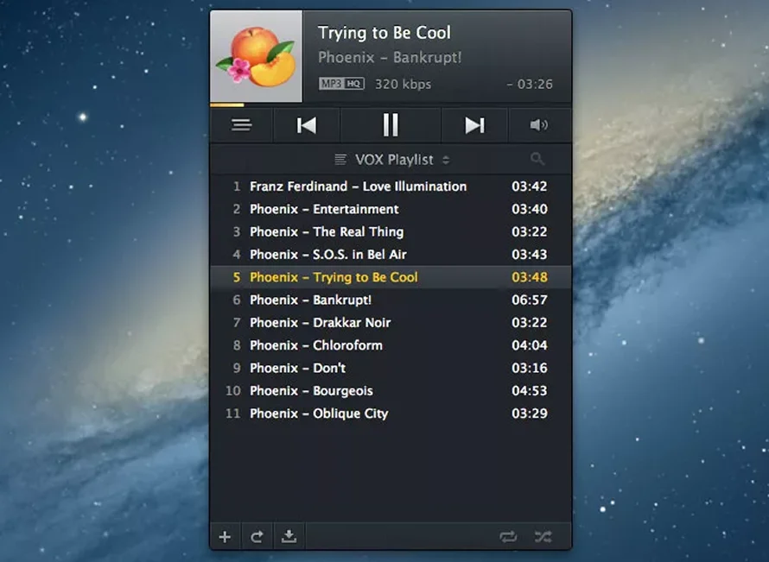Click the download arrow icon at bottom
This screenshot has width=769, height=562.
click(289, 537)
